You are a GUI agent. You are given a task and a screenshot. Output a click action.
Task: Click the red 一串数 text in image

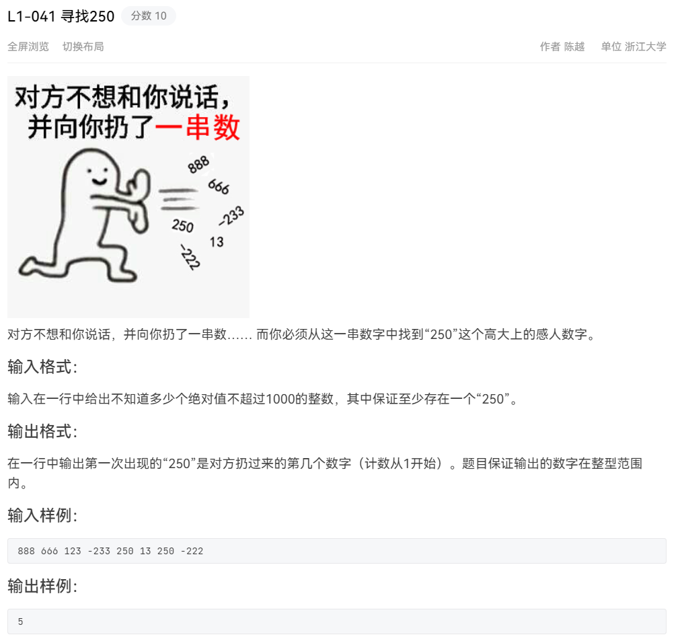tap(198, 127)
